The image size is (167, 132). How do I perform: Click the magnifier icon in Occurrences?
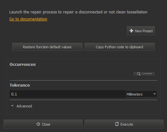(x=139, y=74)
